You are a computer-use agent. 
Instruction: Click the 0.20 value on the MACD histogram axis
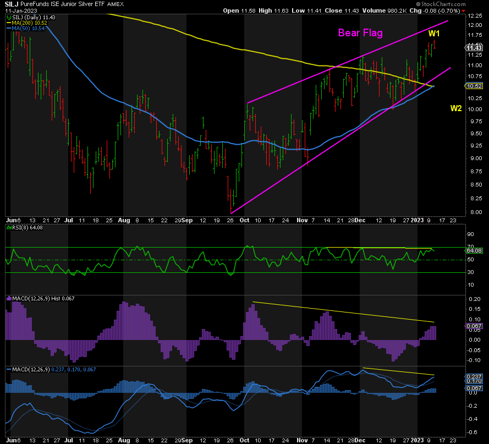(x=475, y=299)
